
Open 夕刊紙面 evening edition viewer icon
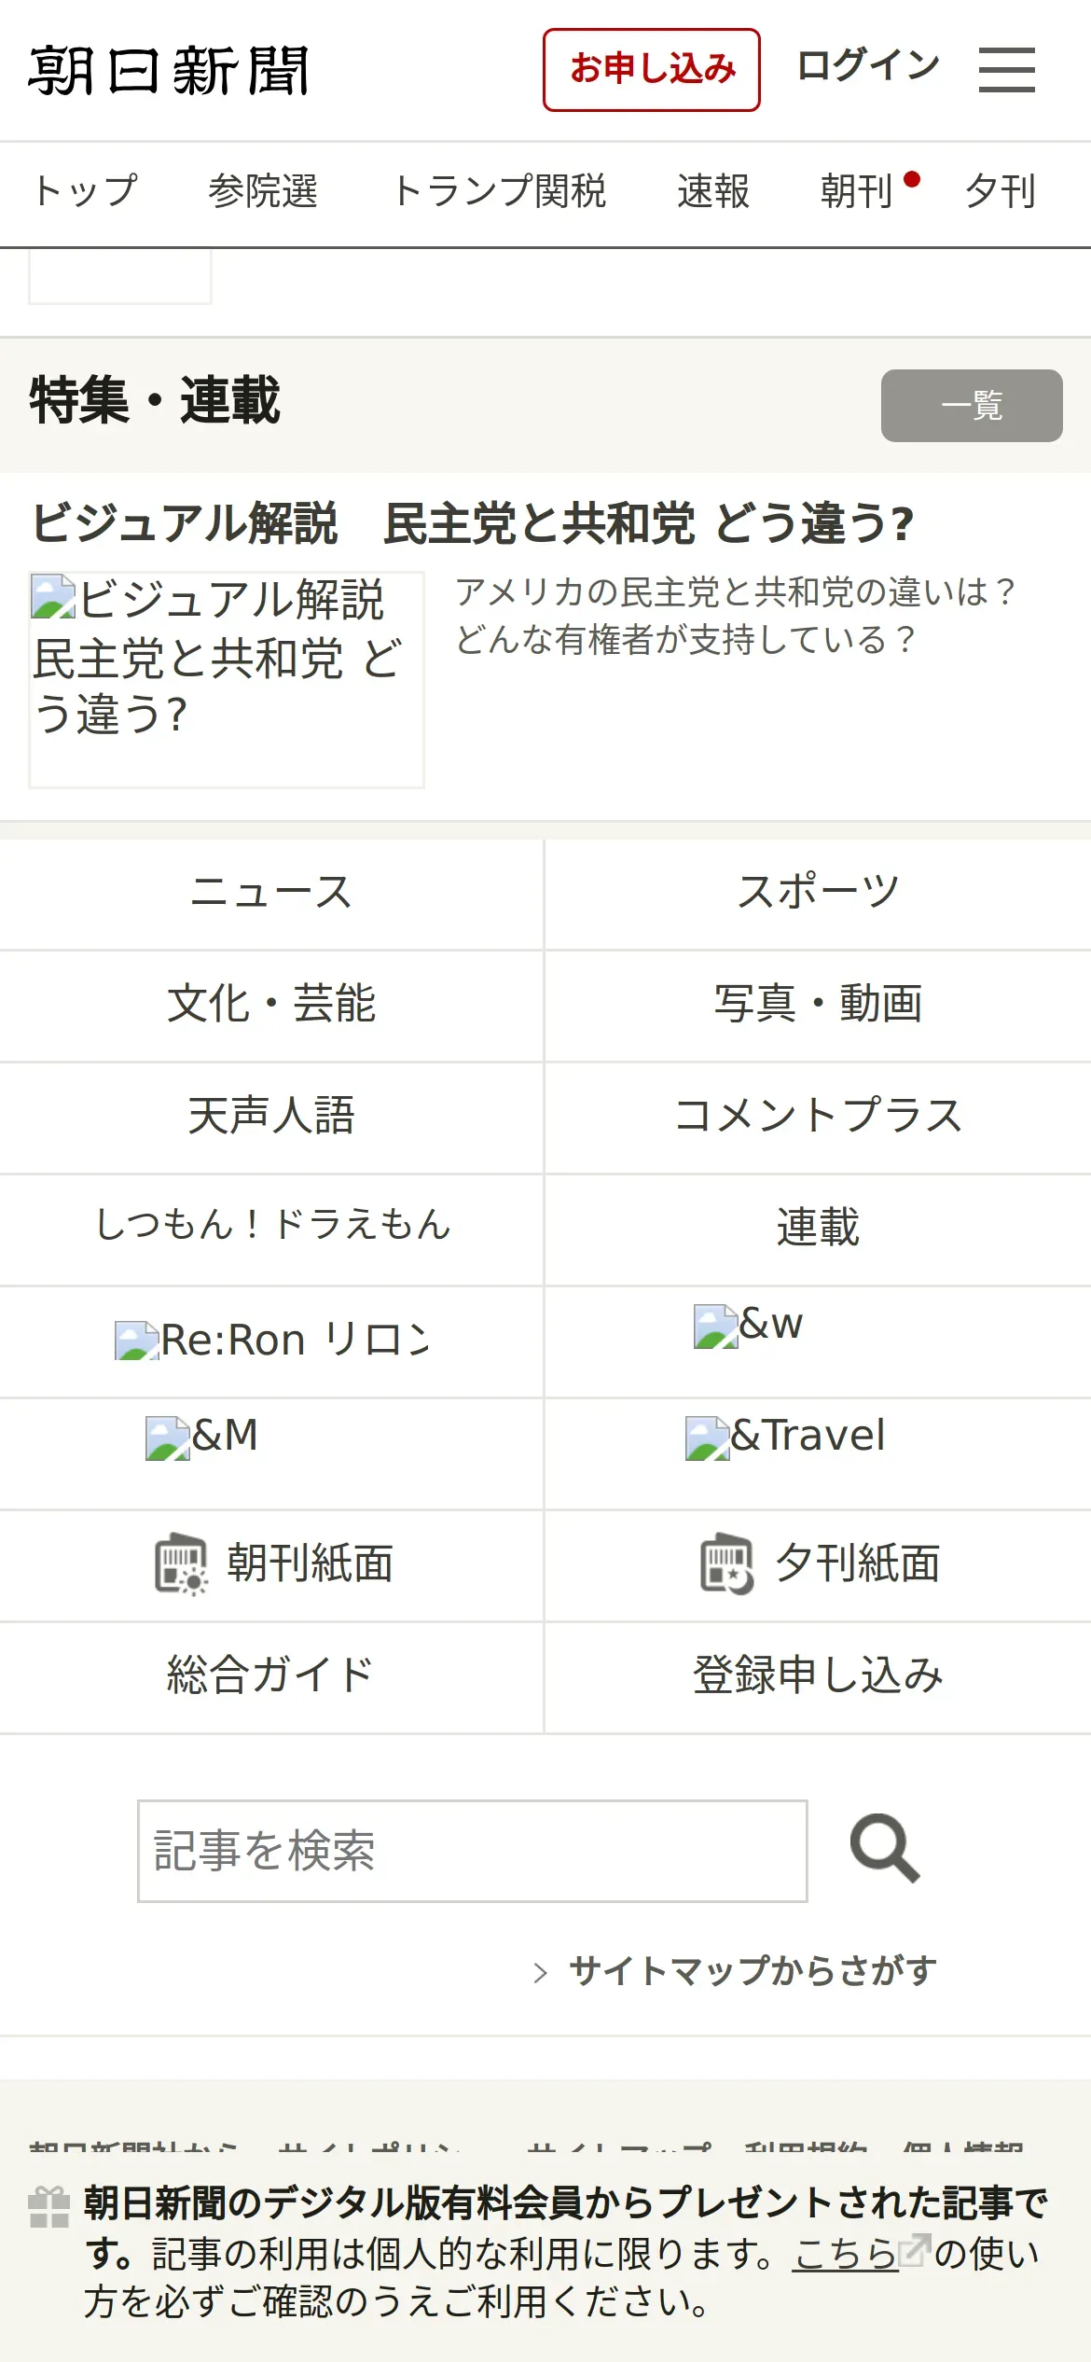pos(727,1563)
